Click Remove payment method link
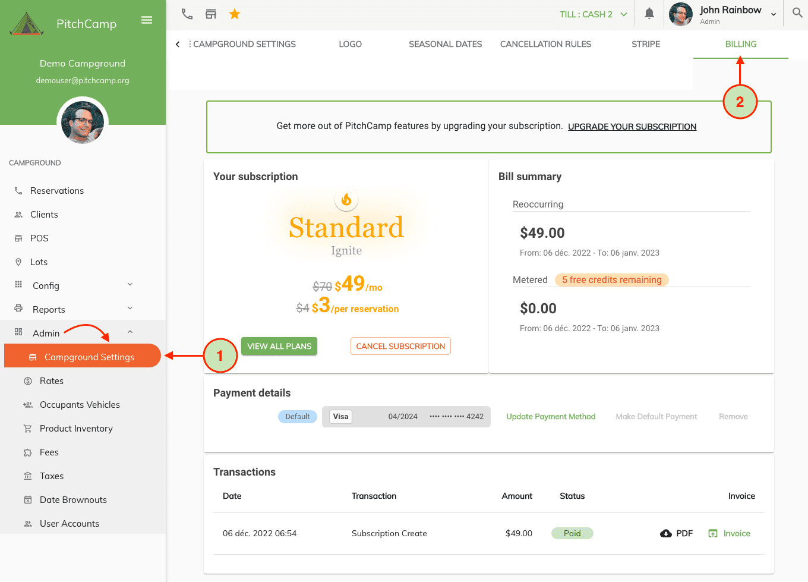This screenshot has width=808, height=582. (x=733, y=417)
